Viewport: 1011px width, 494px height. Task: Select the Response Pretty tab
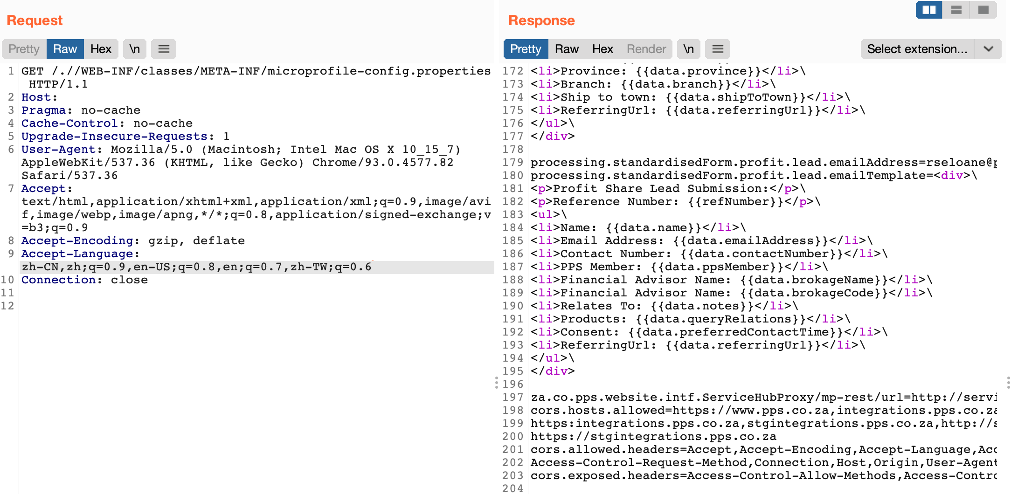pyautogui.click(x=526, y=49)
